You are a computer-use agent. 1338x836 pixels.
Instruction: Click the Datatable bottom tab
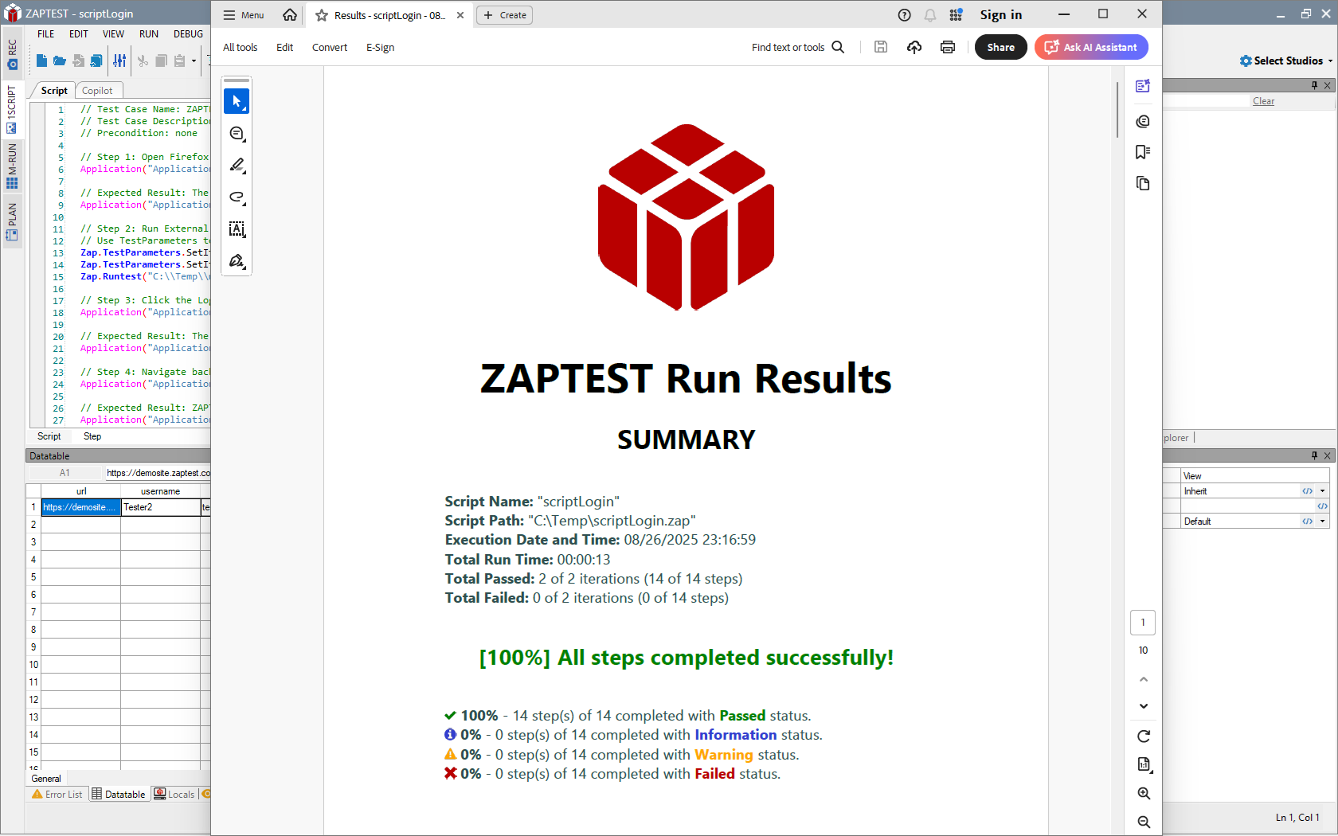coord(119,795)
